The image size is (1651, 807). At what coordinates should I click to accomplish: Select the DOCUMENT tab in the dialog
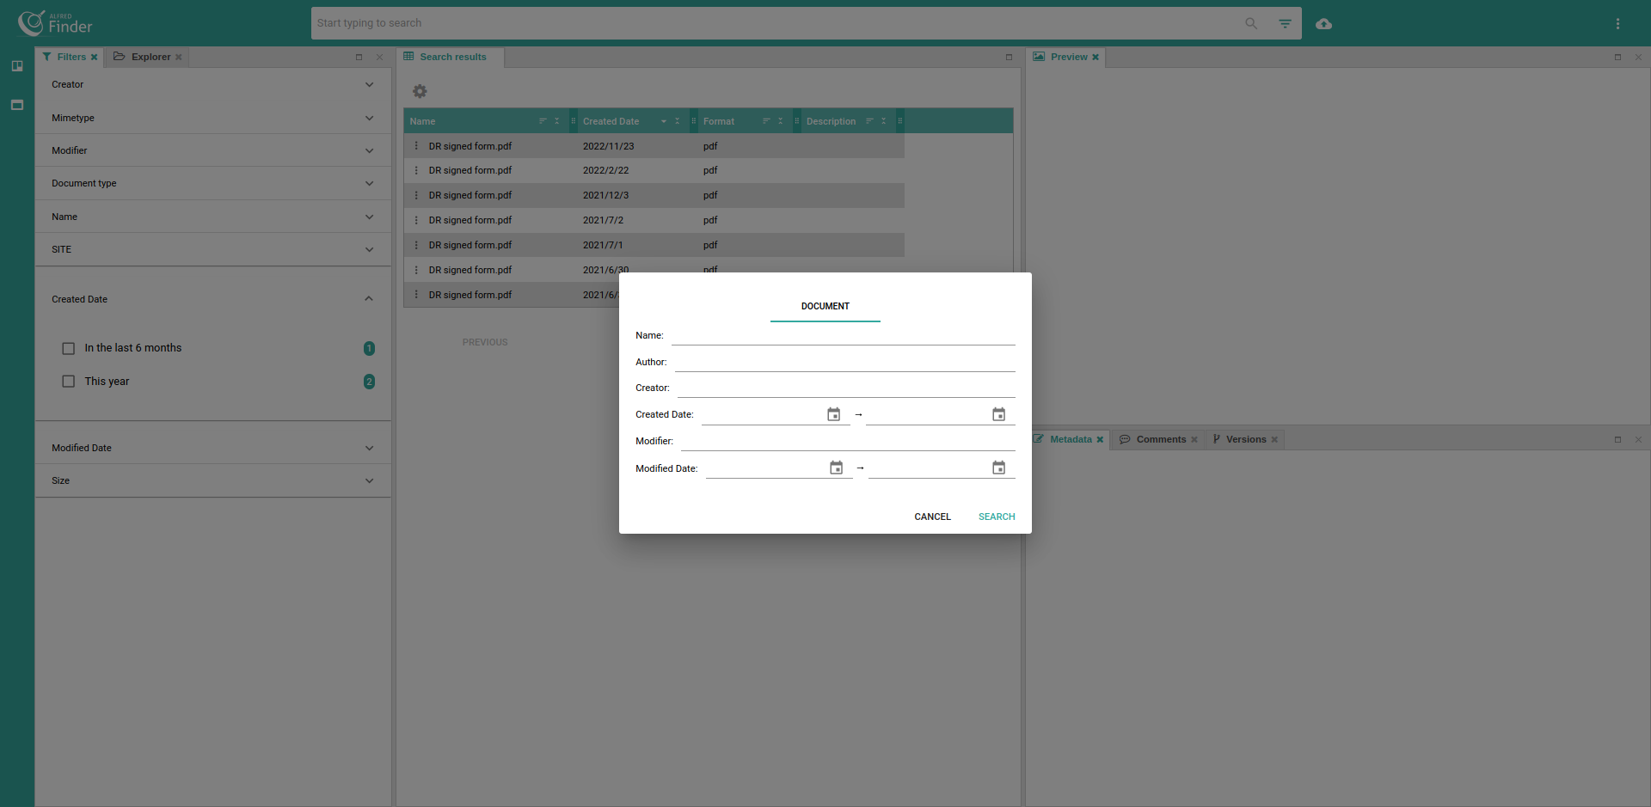825,306
